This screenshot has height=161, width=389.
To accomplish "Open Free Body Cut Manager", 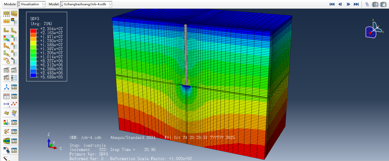I will [14, 132].
